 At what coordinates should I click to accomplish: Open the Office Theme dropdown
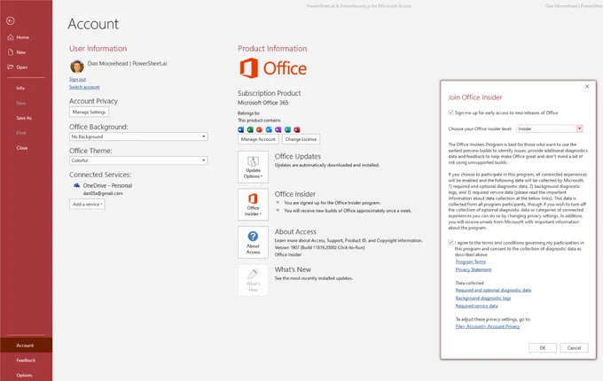[x=138, y=160]
